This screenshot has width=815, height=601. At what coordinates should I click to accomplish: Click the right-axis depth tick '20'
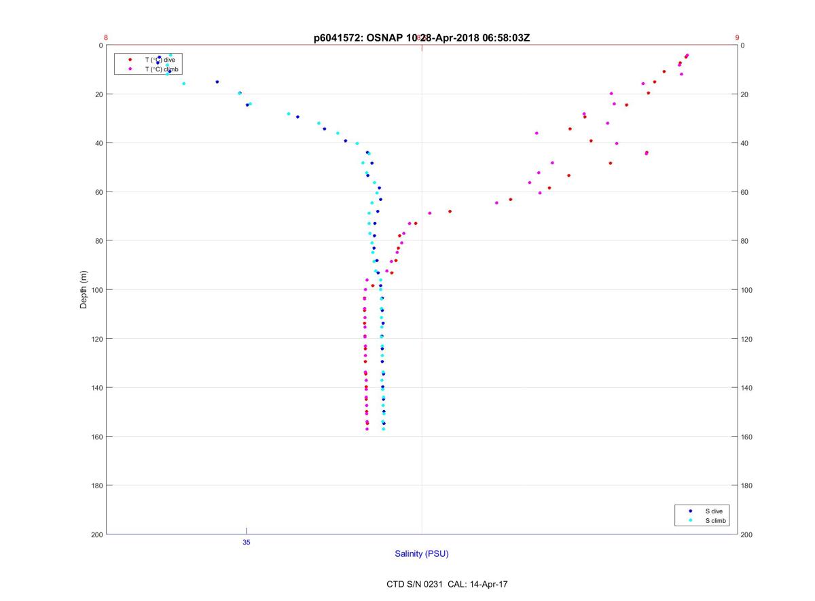[745, 94]
